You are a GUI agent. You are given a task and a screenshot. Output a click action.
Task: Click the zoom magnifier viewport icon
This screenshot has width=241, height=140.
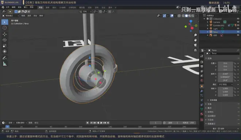pyautogui.click(x=195, y=35)
